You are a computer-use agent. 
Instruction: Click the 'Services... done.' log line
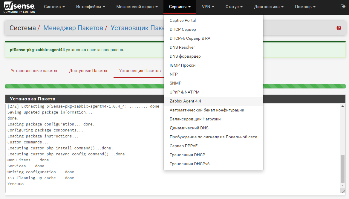(27, 166)
